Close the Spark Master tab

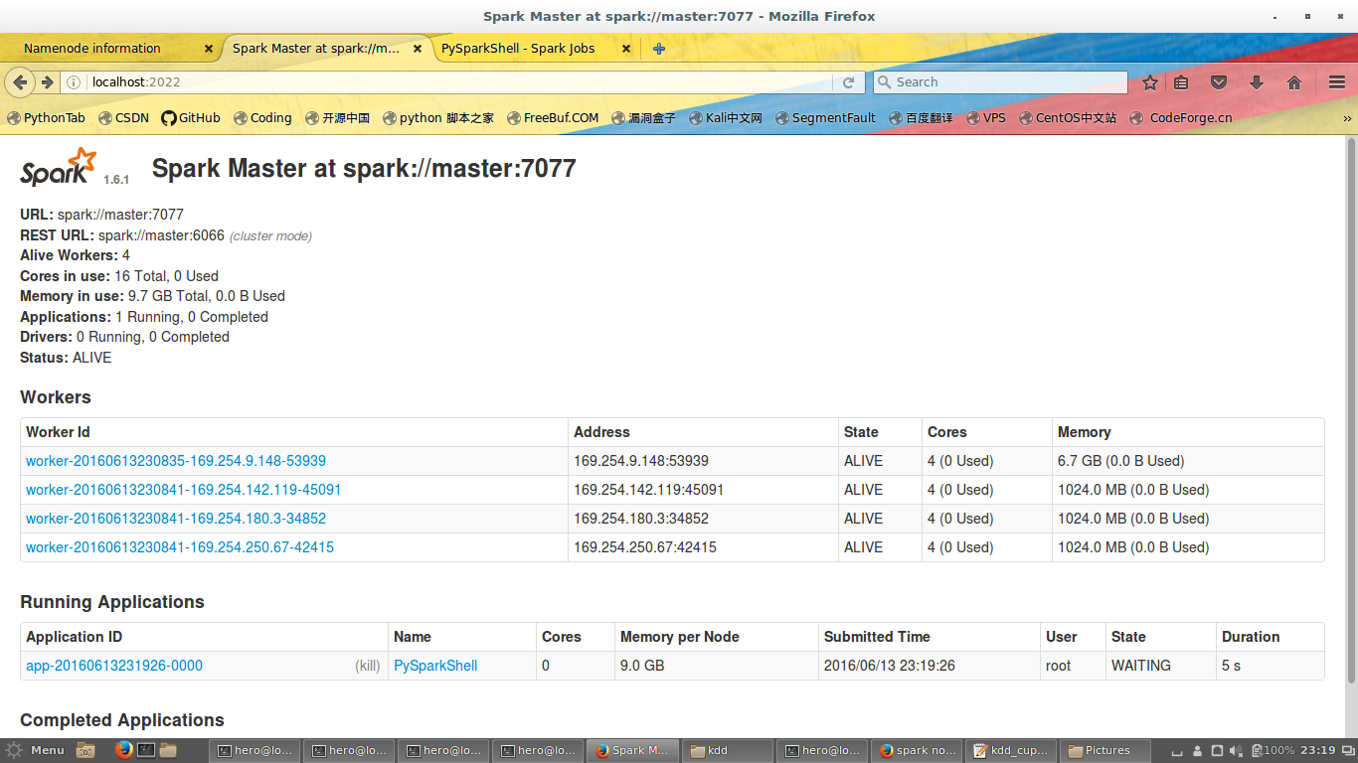[418, 49]
